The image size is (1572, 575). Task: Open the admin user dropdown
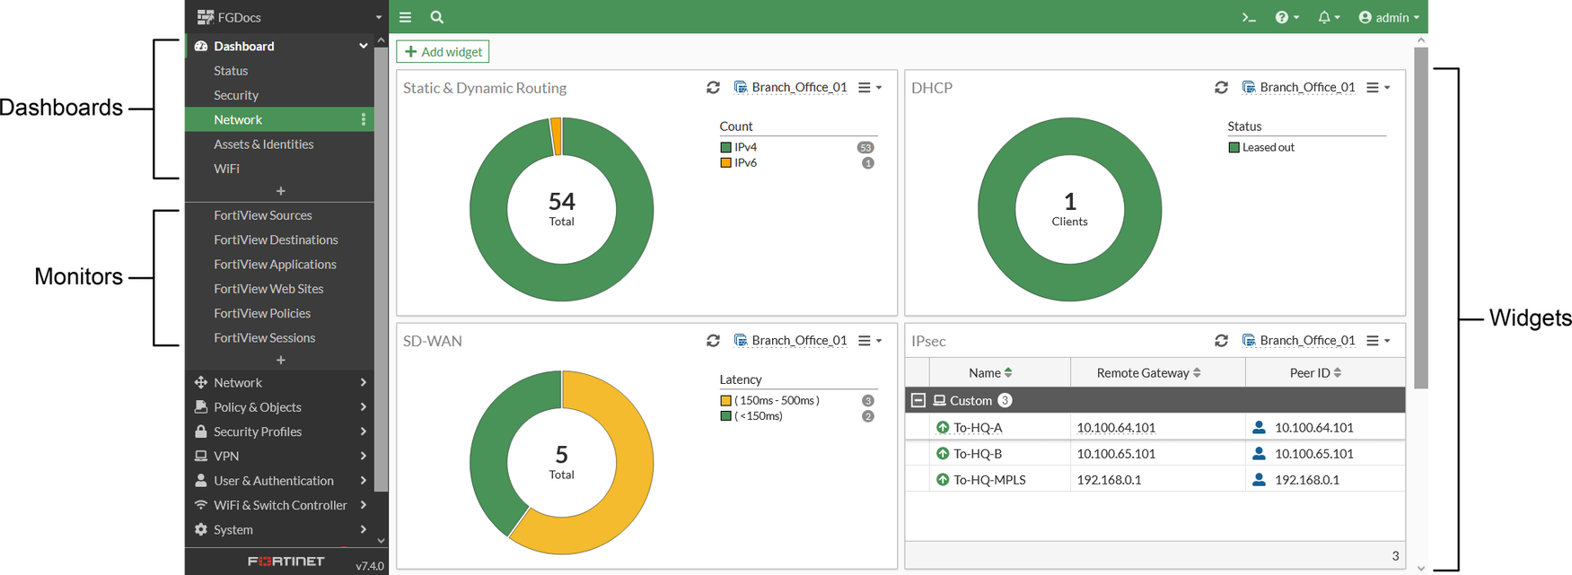tap(1388, 17)
